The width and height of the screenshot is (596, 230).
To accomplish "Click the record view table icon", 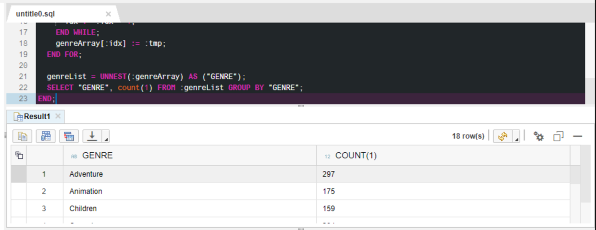I will [x=69, y=136].
